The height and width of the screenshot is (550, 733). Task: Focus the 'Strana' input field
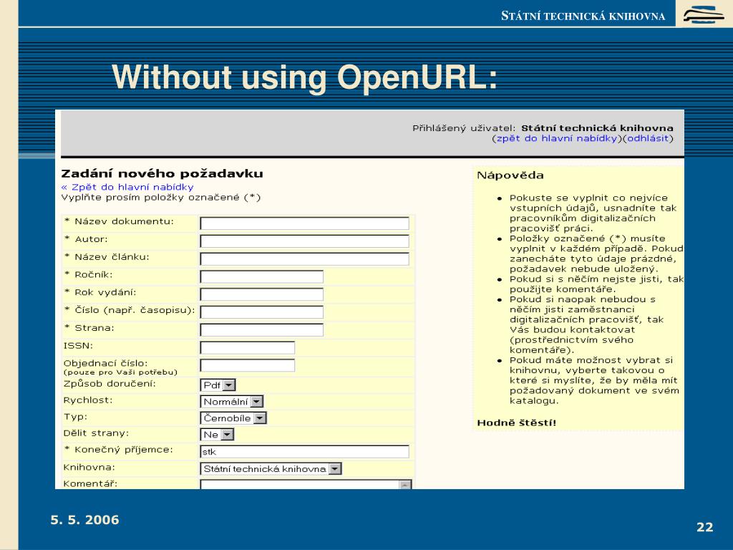point(261,329)
